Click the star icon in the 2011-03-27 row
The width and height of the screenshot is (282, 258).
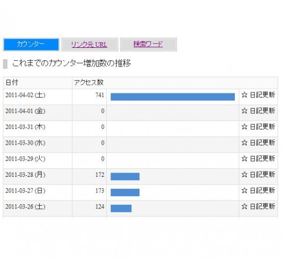point(244,190)
